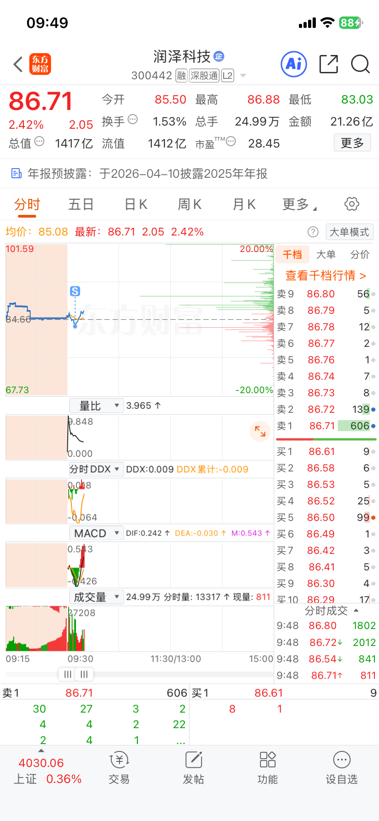Tap the 买7 86.42 order row
379x821 pixels.
tap(326, 551)
